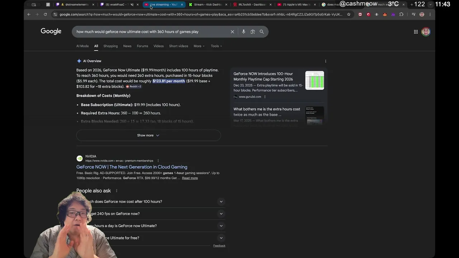Open People also ask options dots
The image size is (459, 258).
(x=117, y=191)
